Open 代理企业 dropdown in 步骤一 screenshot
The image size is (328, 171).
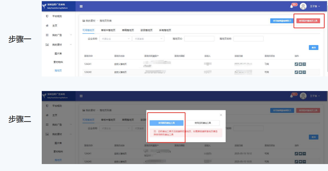(x=115, y=39)
